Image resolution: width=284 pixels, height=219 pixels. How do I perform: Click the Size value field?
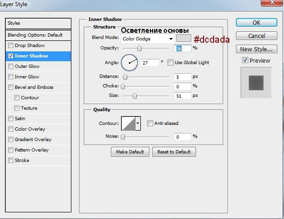183,96
